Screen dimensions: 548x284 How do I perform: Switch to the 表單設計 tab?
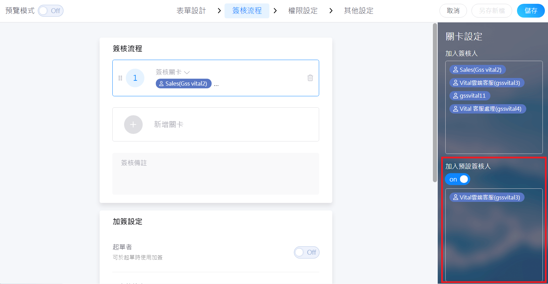191,11
